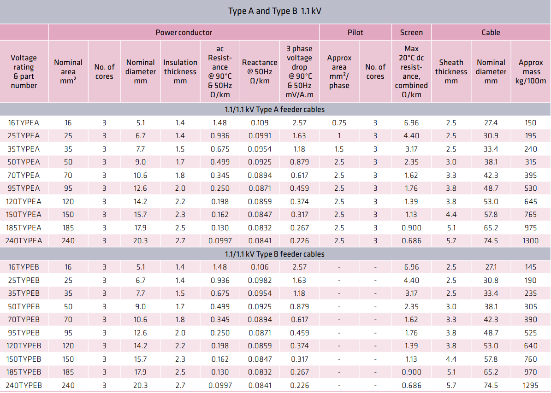Select the '1.1/1.1 kV Type B feeder cables' section row
This screenshot has width=551, height=393.
274,254
